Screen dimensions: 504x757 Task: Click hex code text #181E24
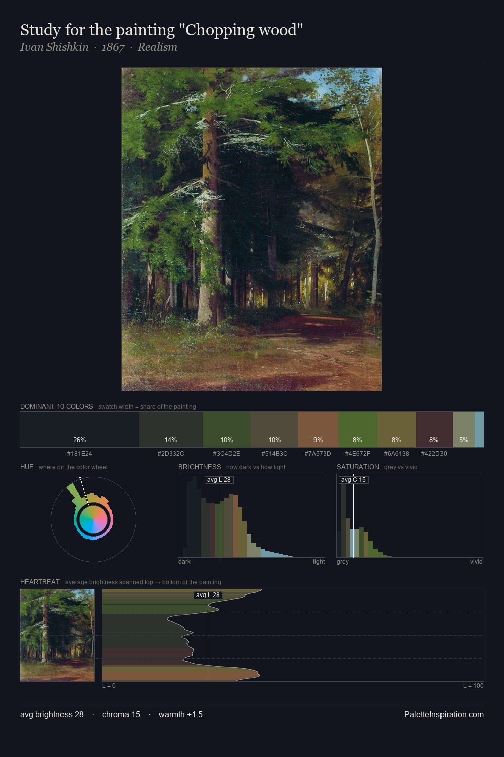pos(80,454)
